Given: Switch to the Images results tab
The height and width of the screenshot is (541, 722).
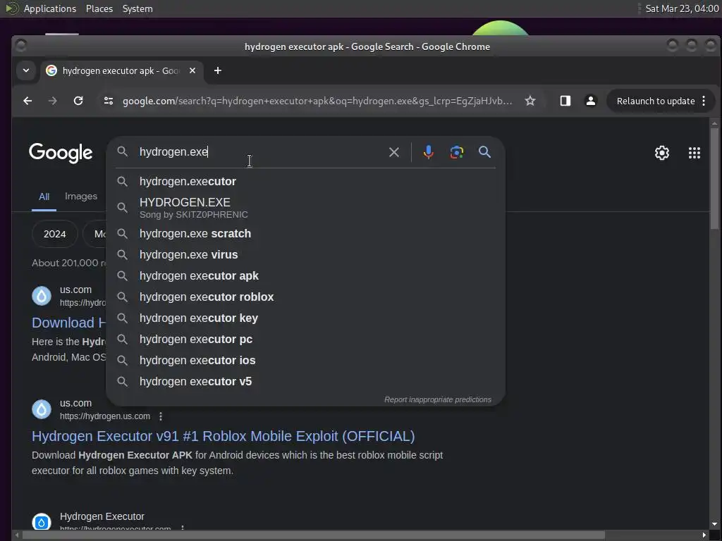Looking at the screenshot, I should pos(81,197).
